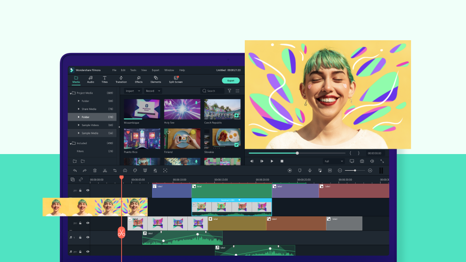Select the Filters item under Included

coord(80,152)
